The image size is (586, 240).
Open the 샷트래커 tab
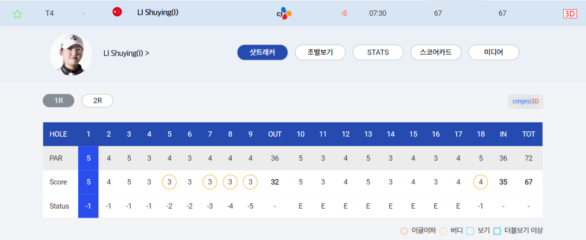263,52
